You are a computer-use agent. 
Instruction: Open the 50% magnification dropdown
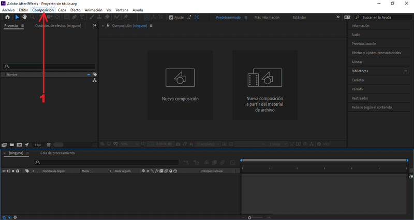point(130,144)
